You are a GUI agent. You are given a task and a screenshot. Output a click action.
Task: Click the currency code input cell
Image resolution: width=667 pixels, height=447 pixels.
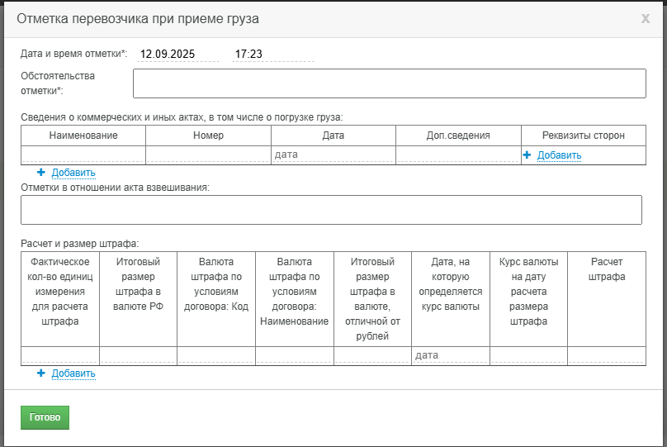click(x=216, y=355)
